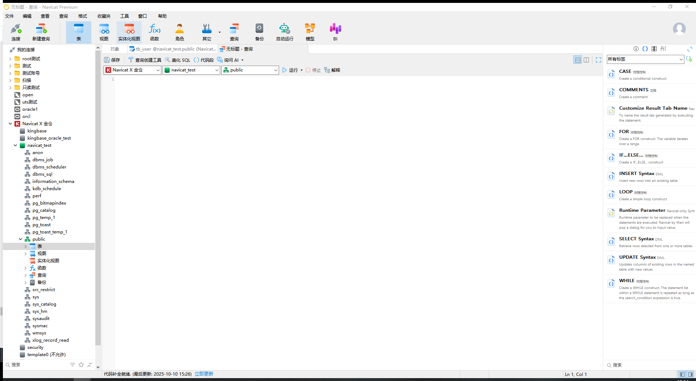696x381 pixels.
Task: Click the 连接 (Connection) toolbar icon
Action: tap(16, 32)
